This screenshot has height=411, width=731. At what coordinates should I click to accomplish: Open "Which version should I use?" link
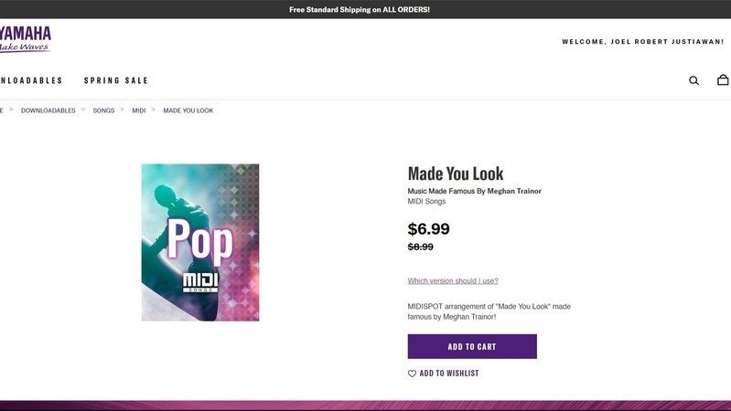[453, 281]
